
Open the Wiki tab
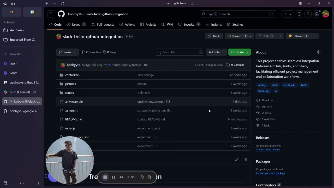[167, 25]
